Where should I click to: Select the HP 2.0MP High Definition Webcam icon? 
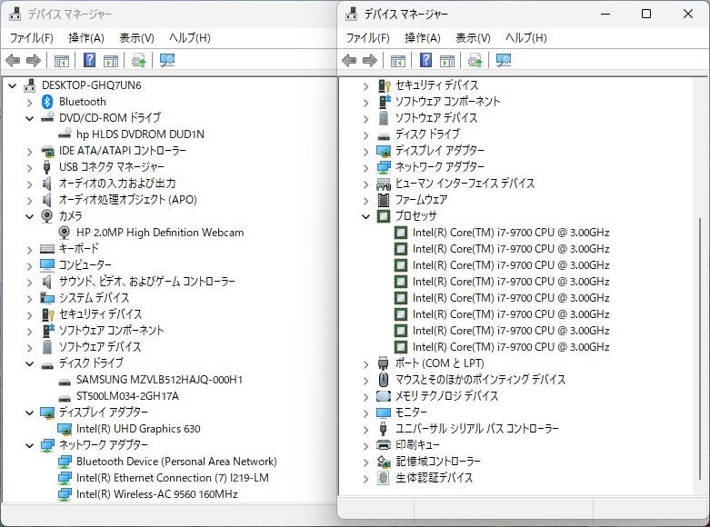point(65,233)
